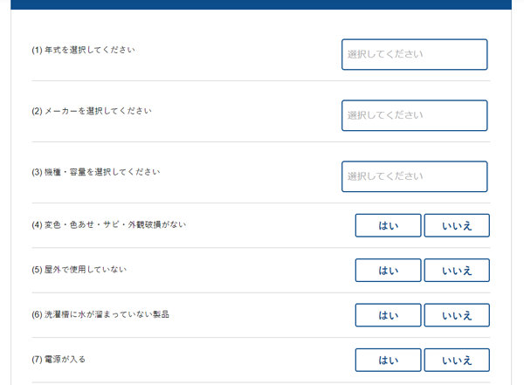
Task: Answer はい for no discoloration or rust
Action: tap(388, 225)
